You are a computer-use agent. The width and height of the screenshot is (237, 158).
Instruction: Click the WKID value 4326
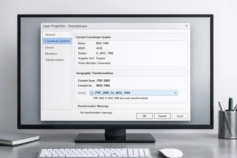99,48
